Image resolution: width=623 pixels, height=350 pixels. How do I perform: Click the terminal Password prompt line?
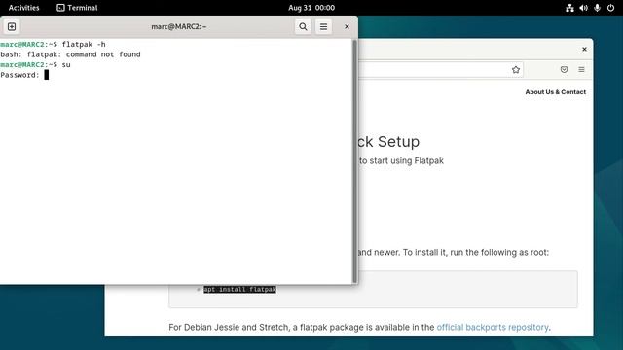pyautogui.click(x=24, y=75)
